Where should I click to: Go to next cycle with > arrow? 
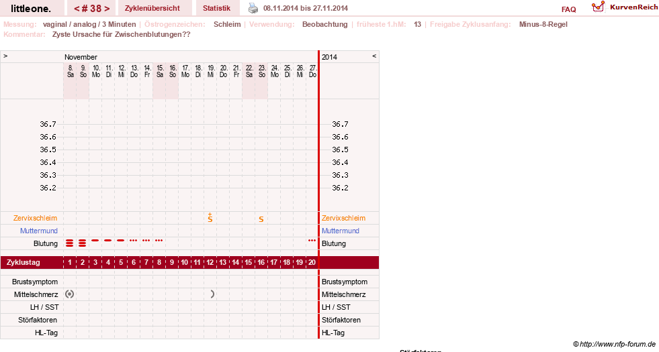[107, 9]
